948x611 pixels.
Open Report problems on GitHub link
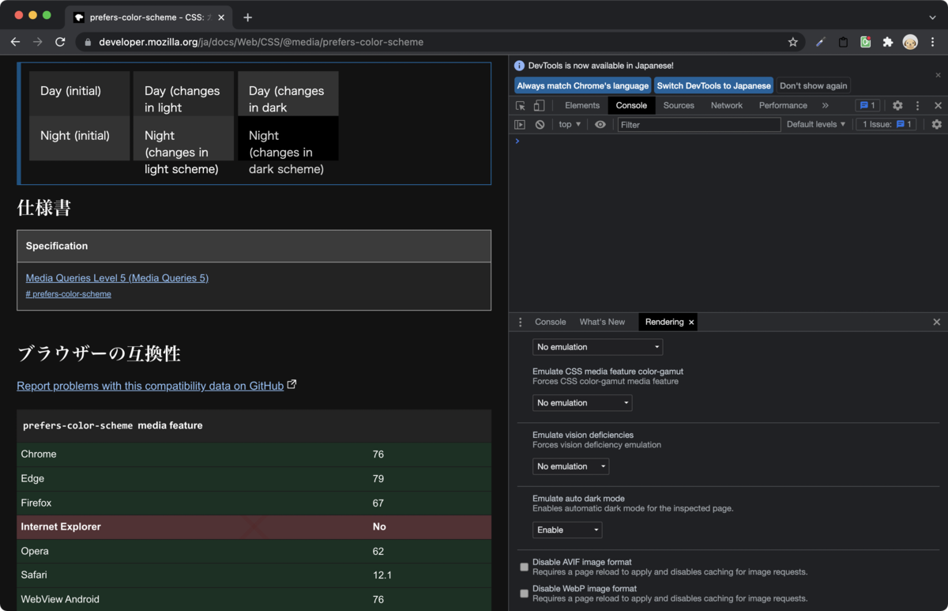[150, 386]
